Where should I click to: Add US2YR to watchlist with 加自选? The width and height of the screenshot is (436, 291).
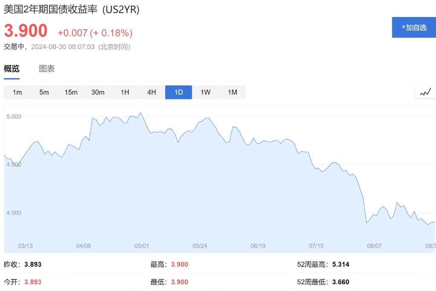414,28
